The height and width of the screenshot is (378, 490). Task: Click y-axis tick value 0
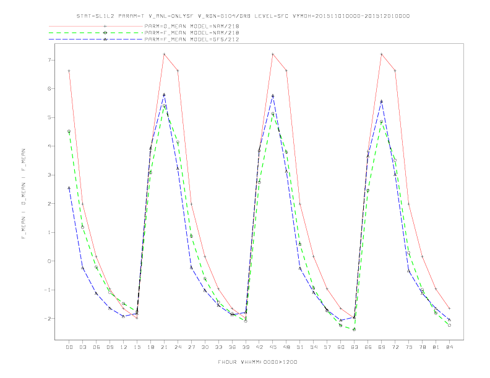[49, 261]
